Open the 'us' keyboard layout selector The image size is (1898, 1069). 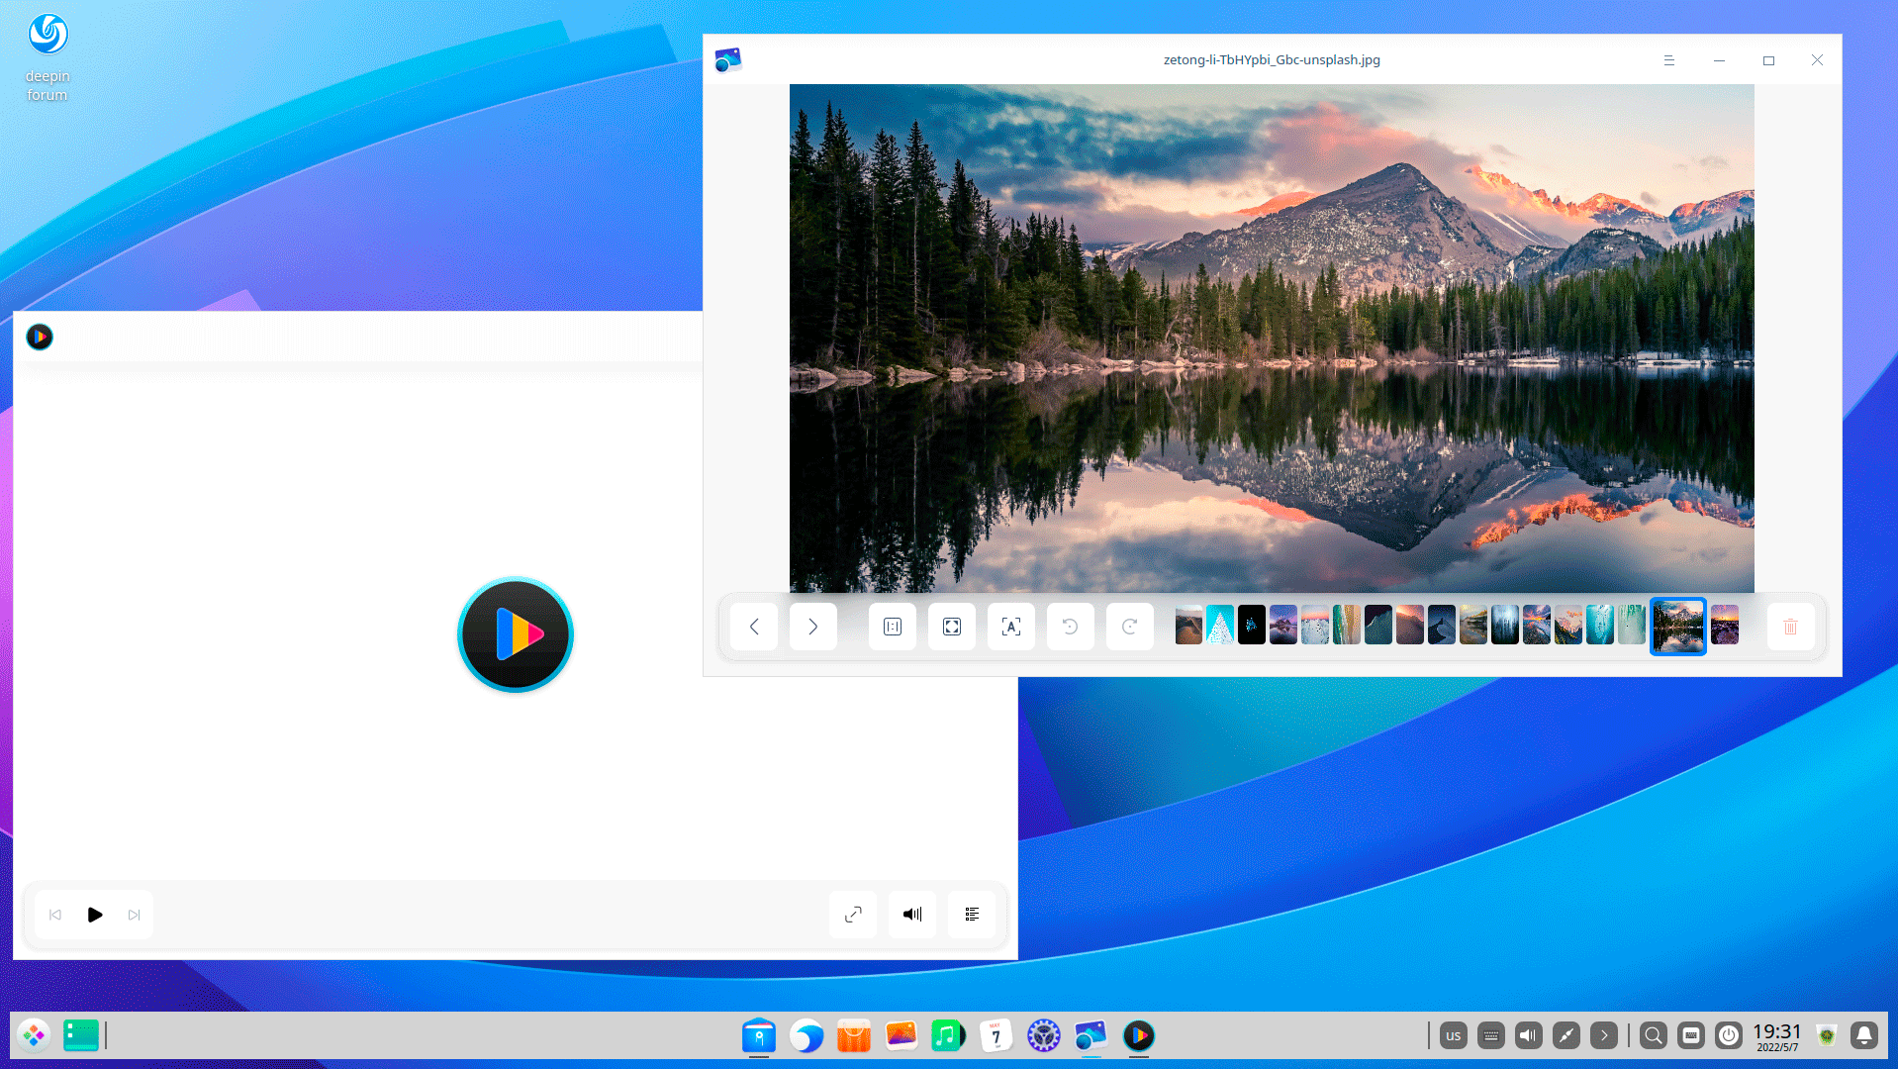pyautogui.click(x=1453, y=1036)
